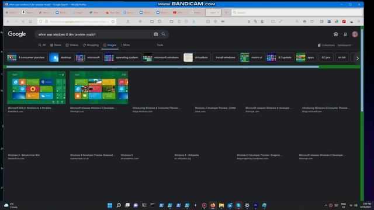Open the Chat app in taskbar

[x=136, y=205]
